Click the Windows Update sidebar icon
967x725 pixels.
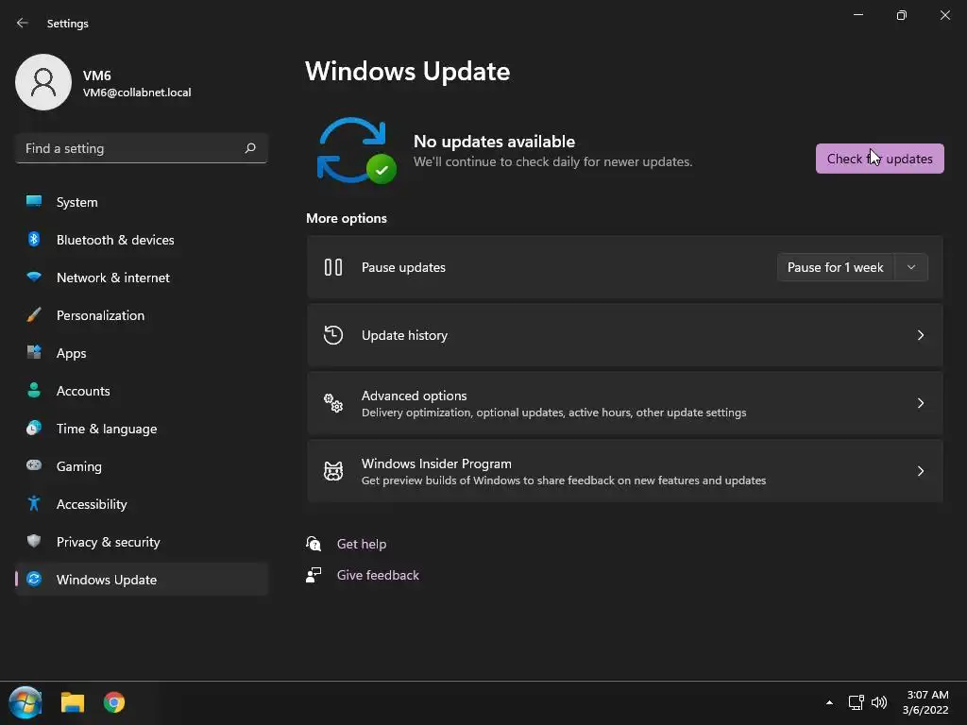pos(34,579)
